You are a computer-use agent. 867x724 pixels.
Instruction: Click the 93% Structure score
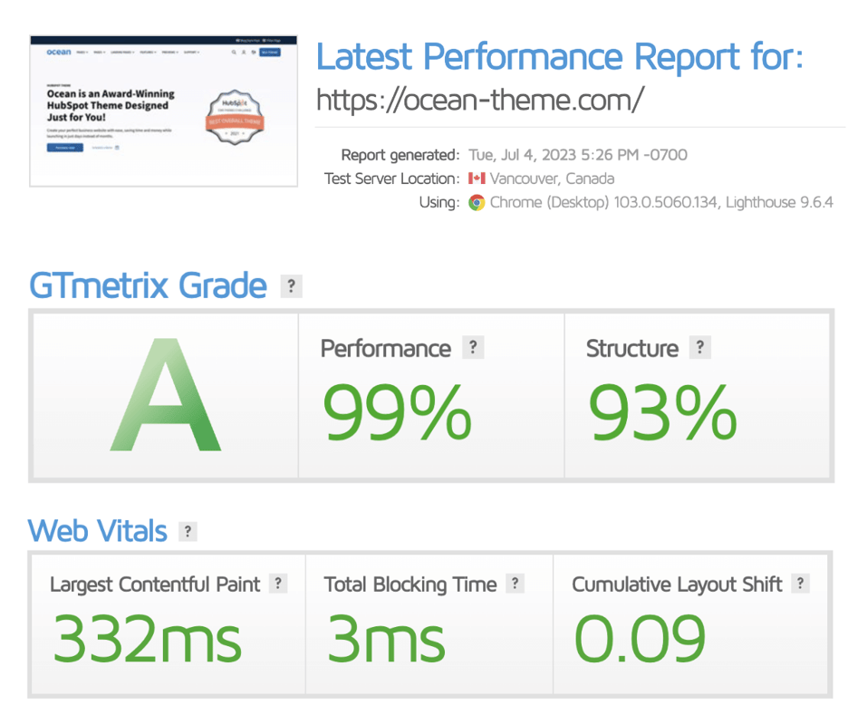[x=662, y=413]
